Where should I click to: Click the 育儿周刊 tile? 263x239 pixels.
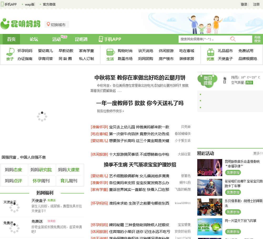tap(69, 181)
